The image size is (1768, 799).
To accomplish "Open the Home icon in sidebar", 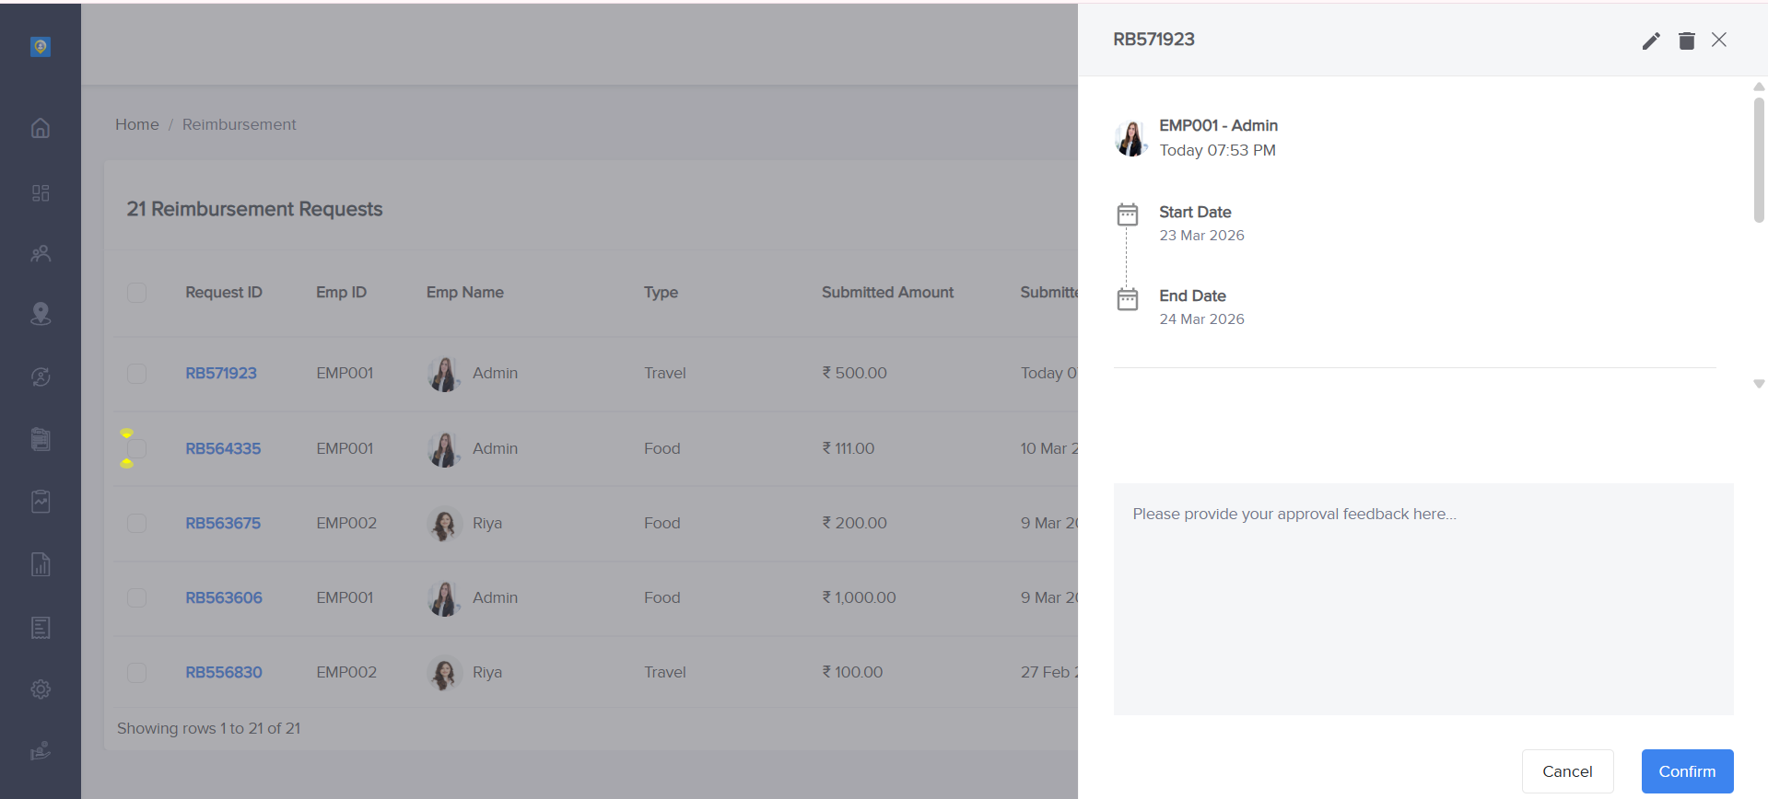I will pyautogui.click(x=41, y=128).
